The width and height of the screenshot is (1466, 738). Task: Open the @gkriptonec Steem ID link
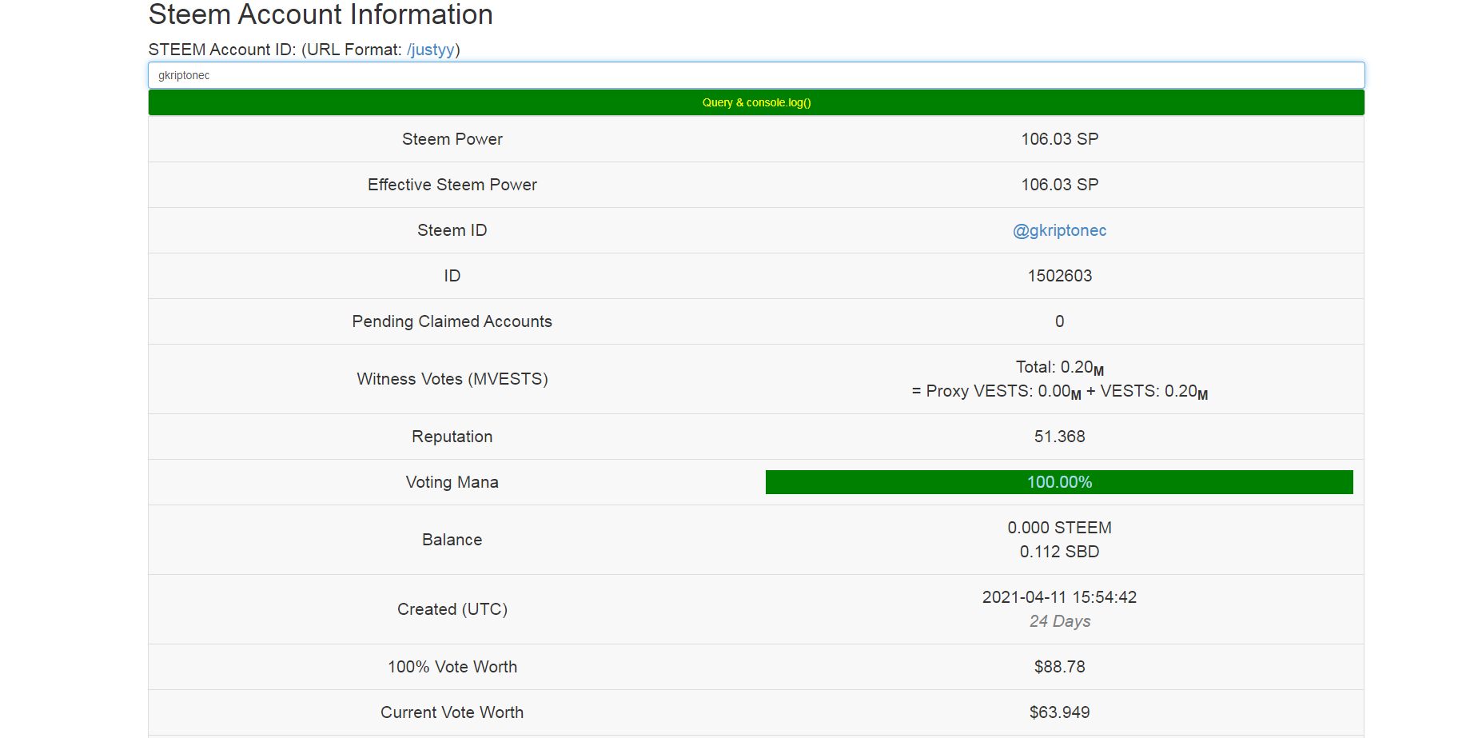1059,230
